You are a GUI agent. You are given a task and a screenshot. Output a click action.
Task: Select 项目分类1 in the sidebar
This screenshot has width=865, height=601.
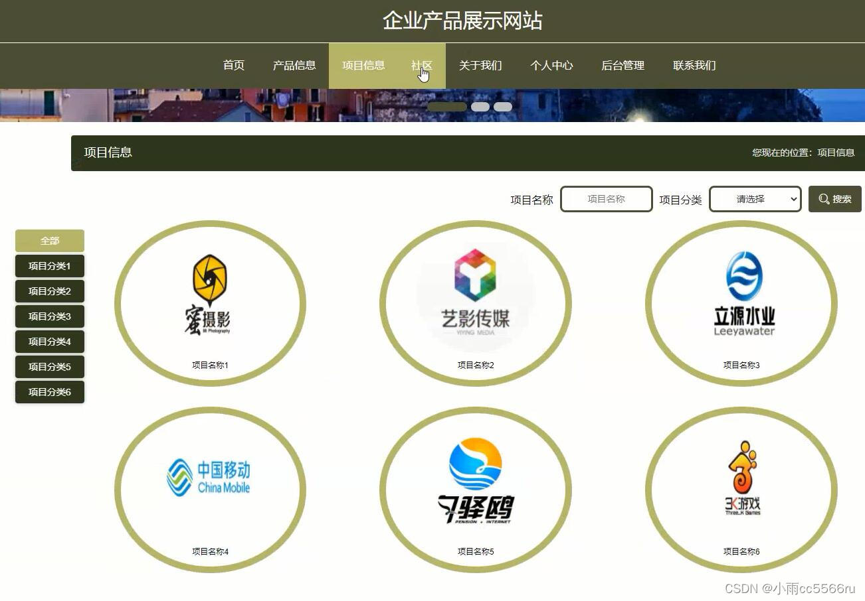(49, 265)
